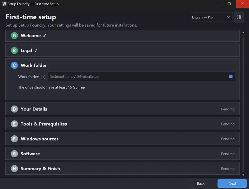
Task: Click the checkmark next to Legal
Action: pos(36,50)
